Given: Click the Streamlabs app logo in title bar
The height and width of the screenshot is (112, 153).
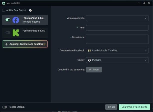Looking at the screenshot, I should pos(4,3).
